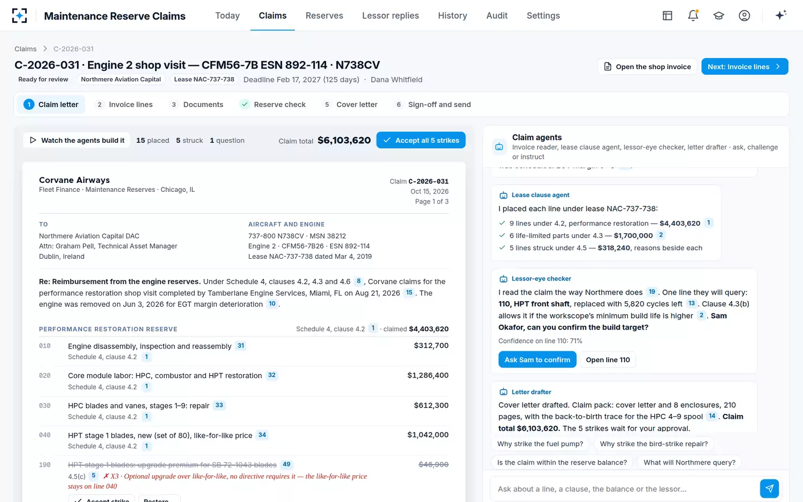This screenshot has width=803, height=502.
Task: Open the layout panel icon
Action: (x=667, y=16)
